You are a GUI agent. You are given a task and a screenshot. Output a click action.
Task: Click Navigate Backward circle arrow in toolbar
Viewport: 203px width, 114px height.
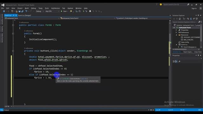point(4,11)
